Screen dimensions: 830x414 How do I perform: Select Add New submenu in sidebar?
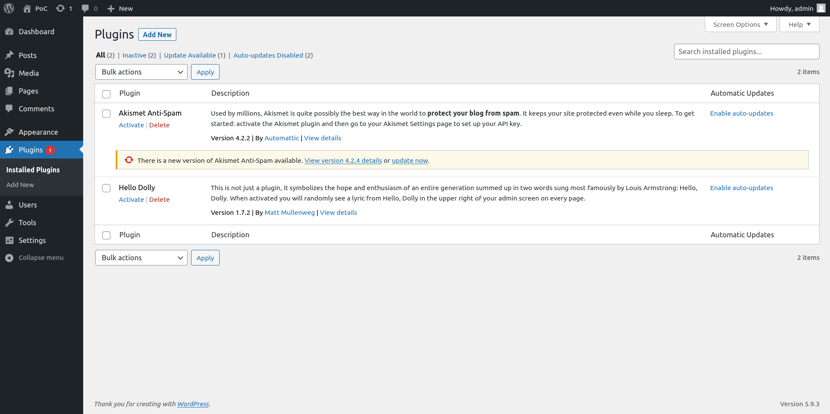[20, 184]
